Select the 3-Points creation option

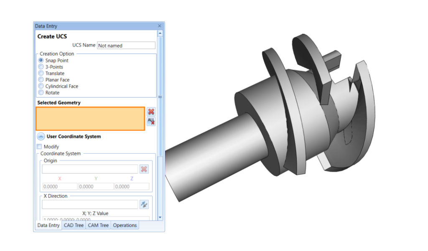41,67
